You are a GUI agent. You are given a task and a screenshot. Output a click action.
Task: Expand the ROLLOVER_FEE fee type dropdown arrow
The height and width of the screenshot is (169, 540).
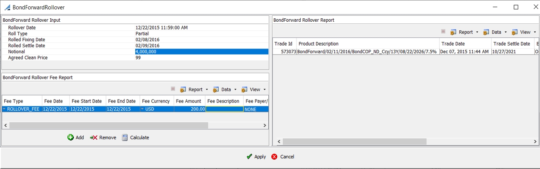point(5,109)
